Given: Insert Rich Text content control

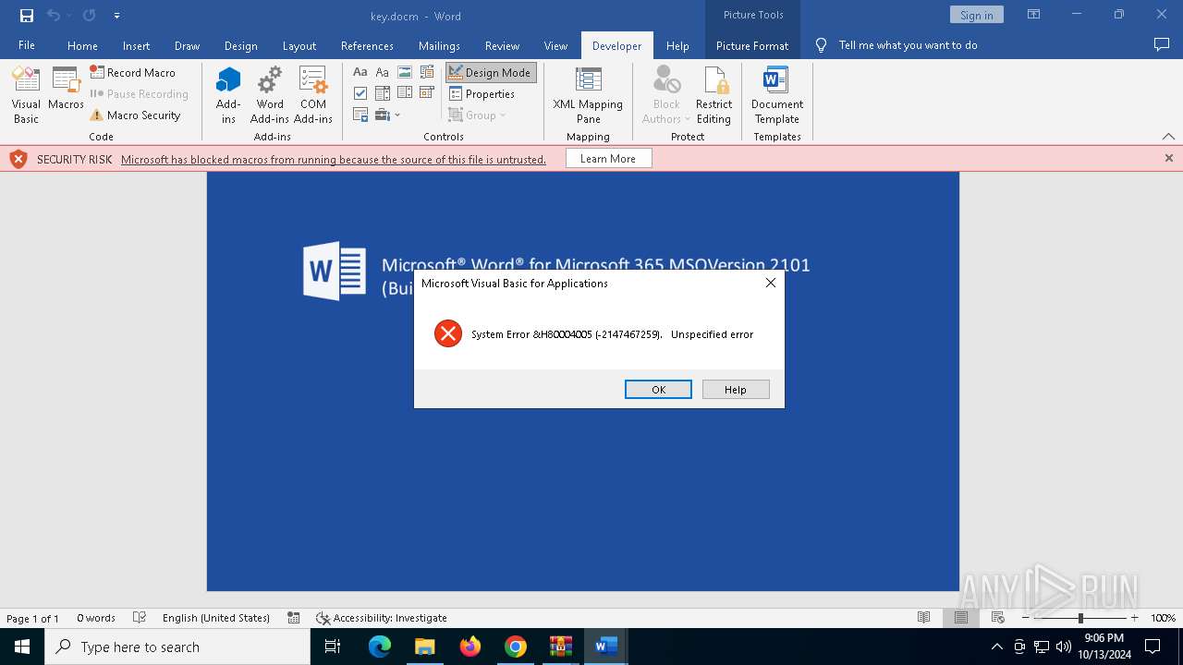Looking at the screenshot, I should [x=360, y=72].
